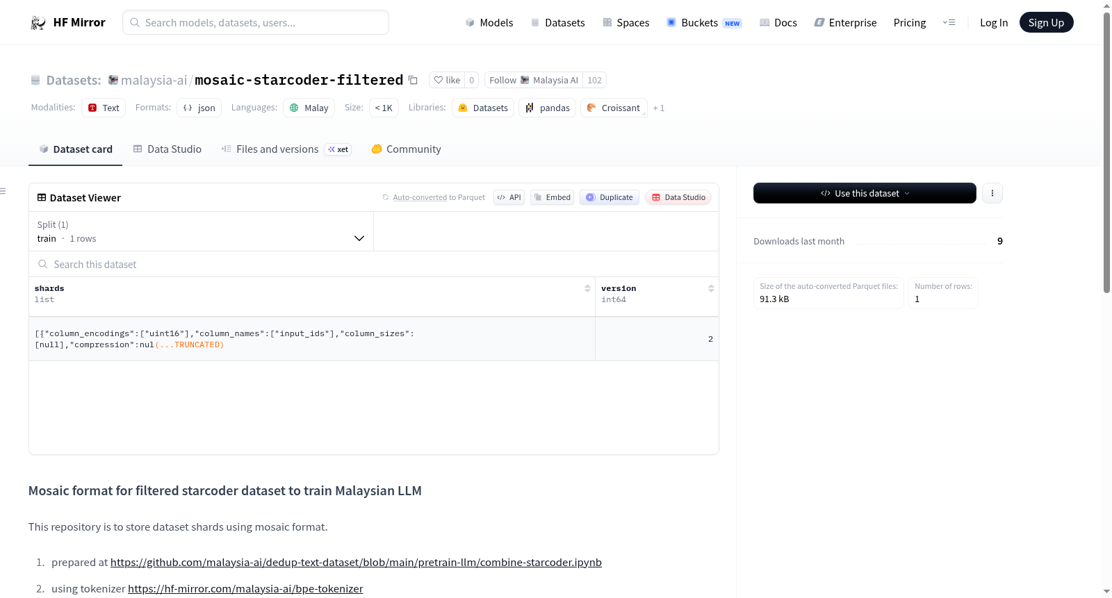This screenshot has width=1112, height=598.
Task: Click the 102 followers count
Action: pos(594,80)
